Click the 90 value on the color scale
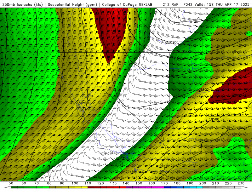Viewport: 252px width, 189px height. (62, 183)
